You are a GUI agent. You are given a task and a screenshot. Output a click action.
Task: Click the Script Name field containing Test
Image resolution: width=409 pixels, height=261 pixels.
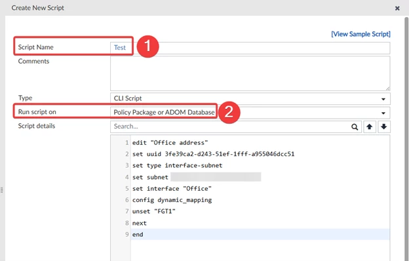(250, 48)
